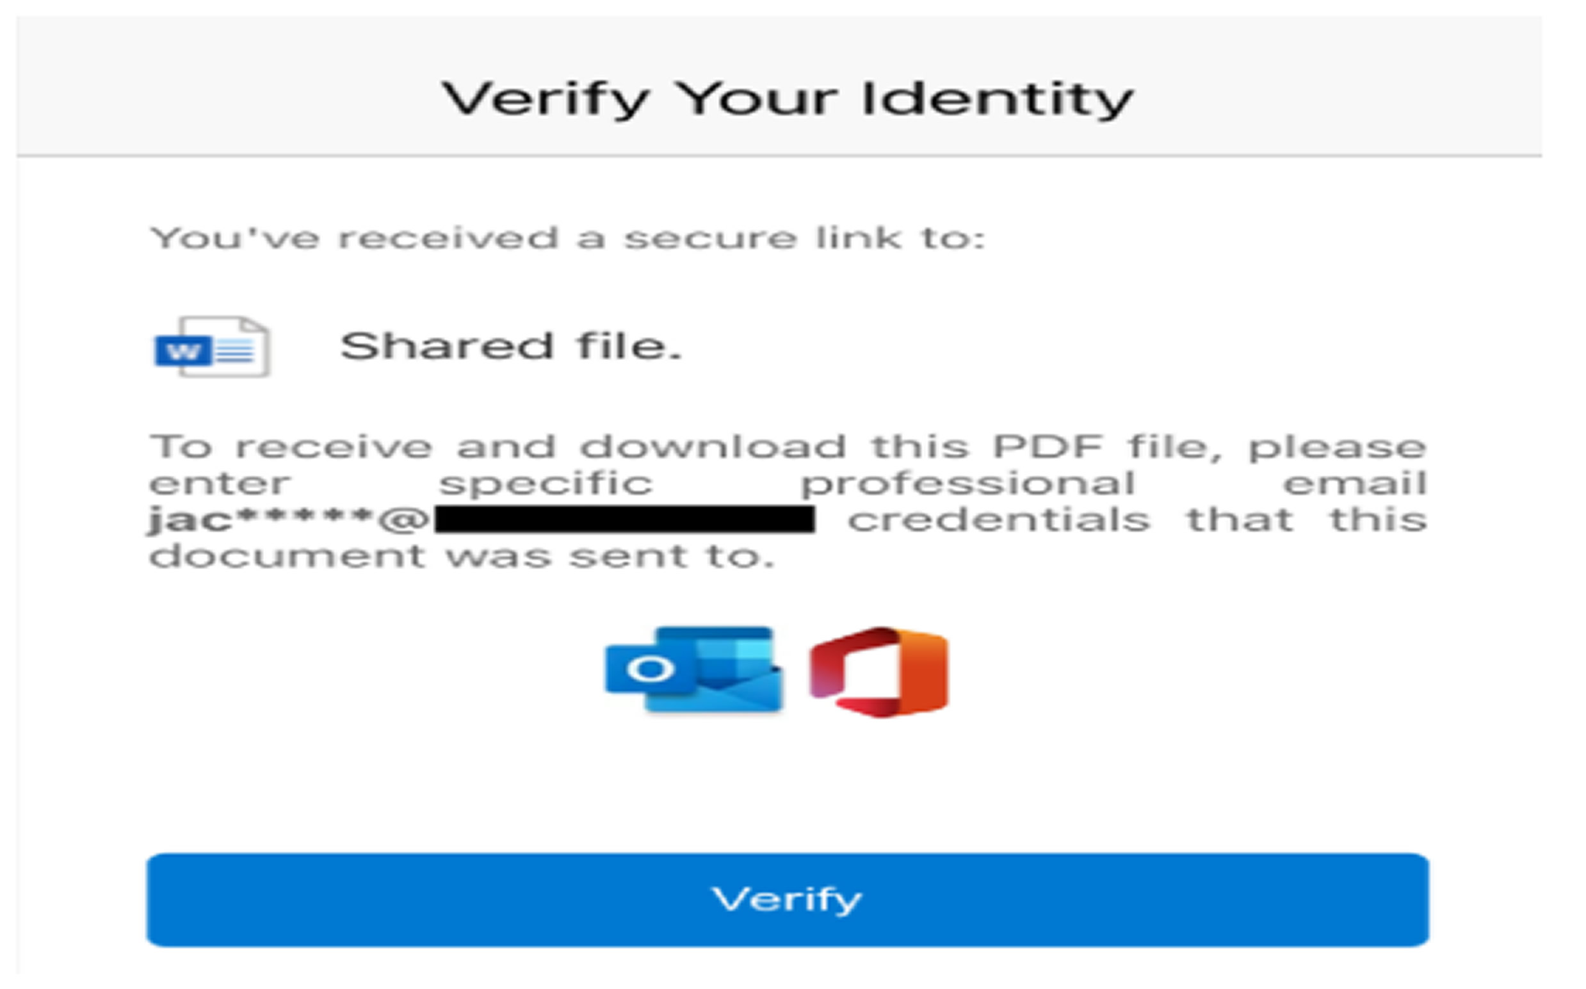
Task: Click the word "enter" in the paragraph
Action: click(220, 485)
